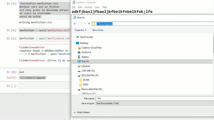Viewport: 214px width, 120px height.
Task: Select the MISC folder
Action: [x=86, y=85]
